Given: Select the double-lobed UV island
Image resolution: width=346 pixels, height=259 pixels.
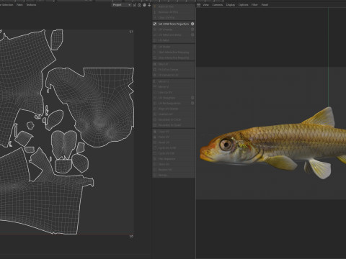Looking at the screenshot, I should 64,145.
